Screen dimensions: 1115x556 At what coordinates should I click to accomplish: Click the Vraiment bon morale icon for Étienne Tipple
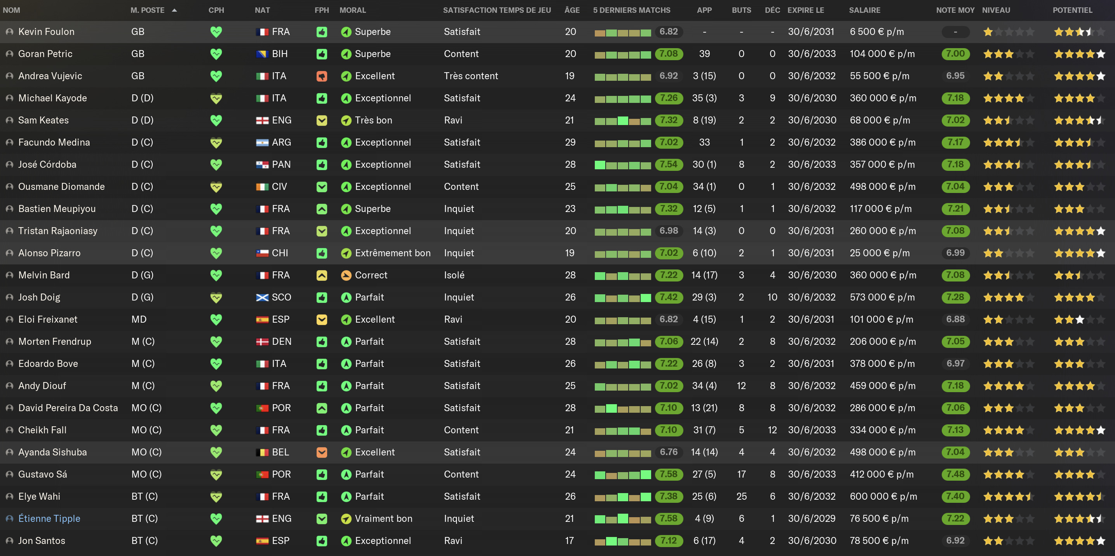[x=346, y=518]
